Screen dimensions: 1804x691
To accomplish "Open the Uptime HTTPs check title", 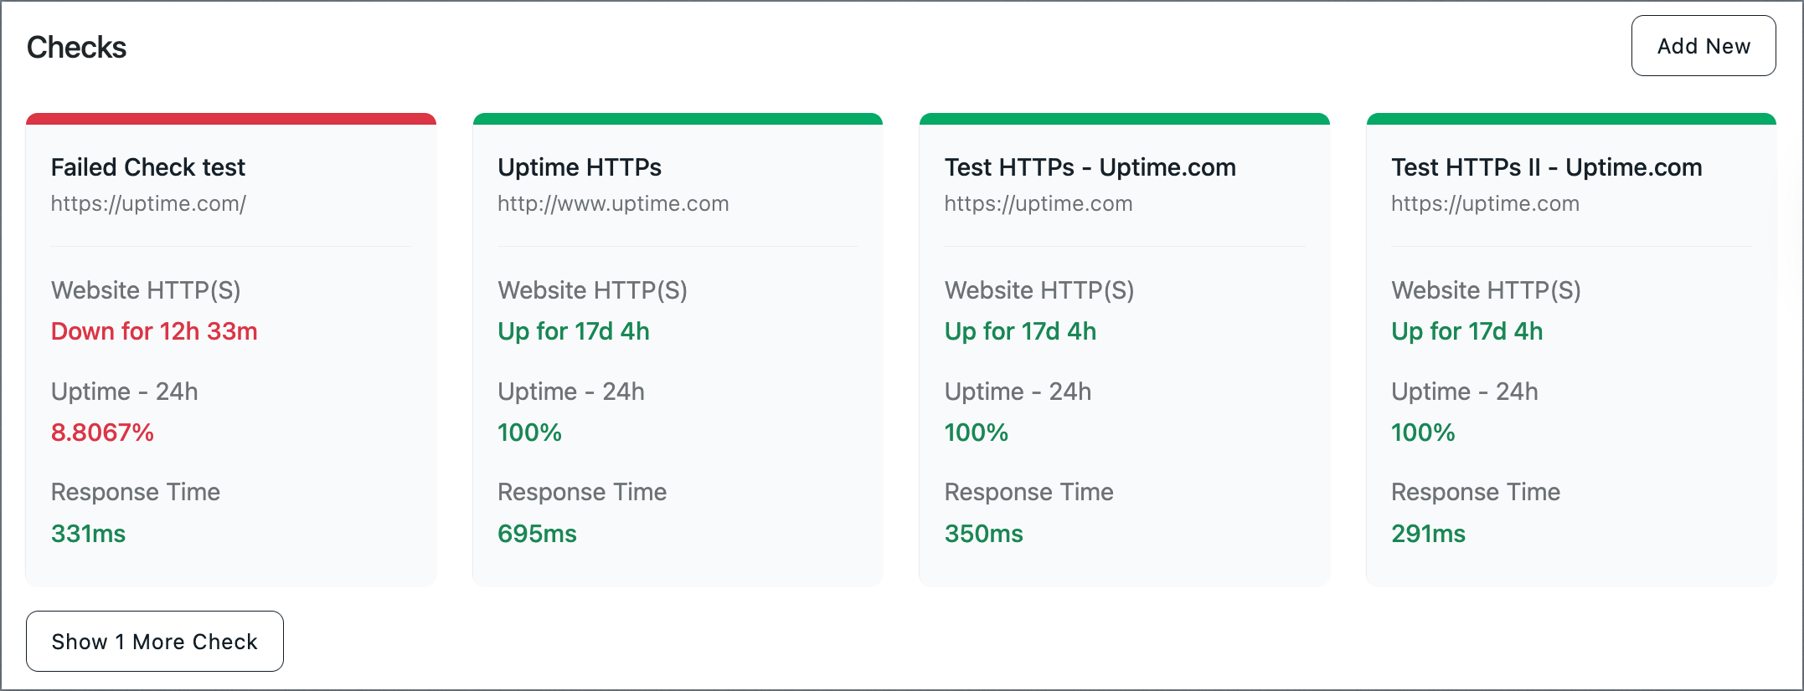I will (580, 167).
